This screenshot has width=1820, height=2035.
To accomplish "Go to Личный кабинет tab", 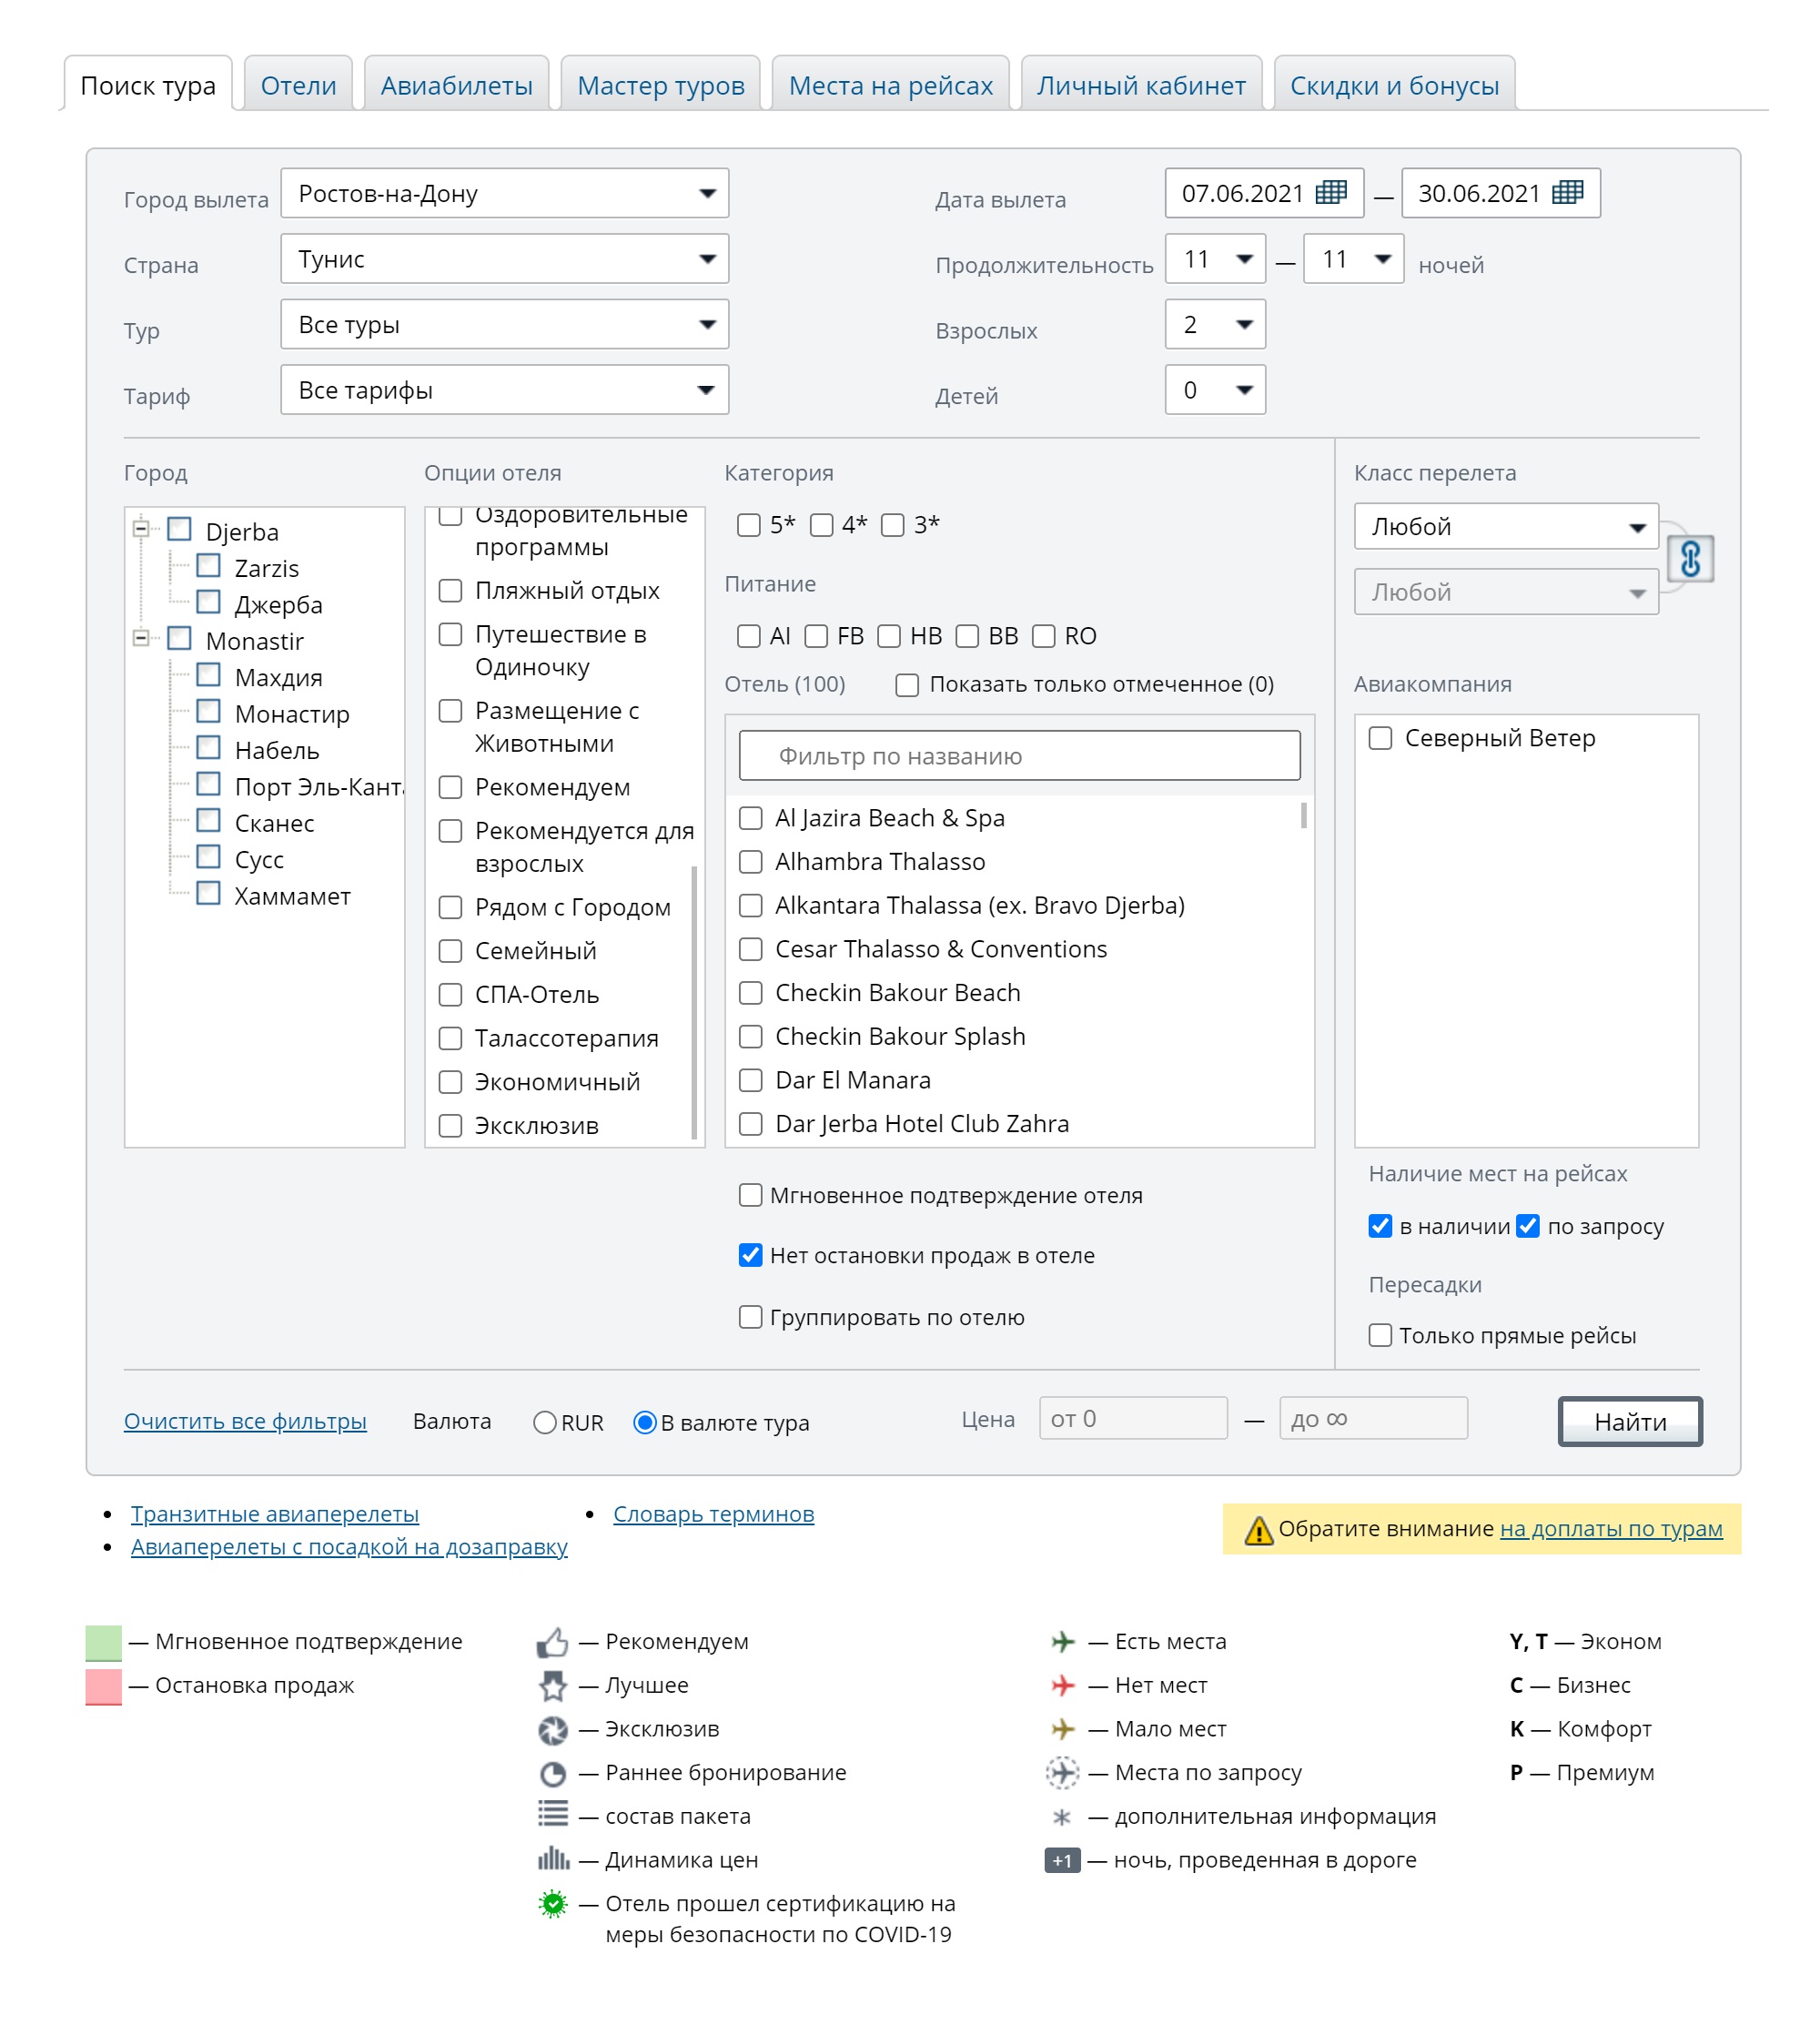I will (1141, 85).
